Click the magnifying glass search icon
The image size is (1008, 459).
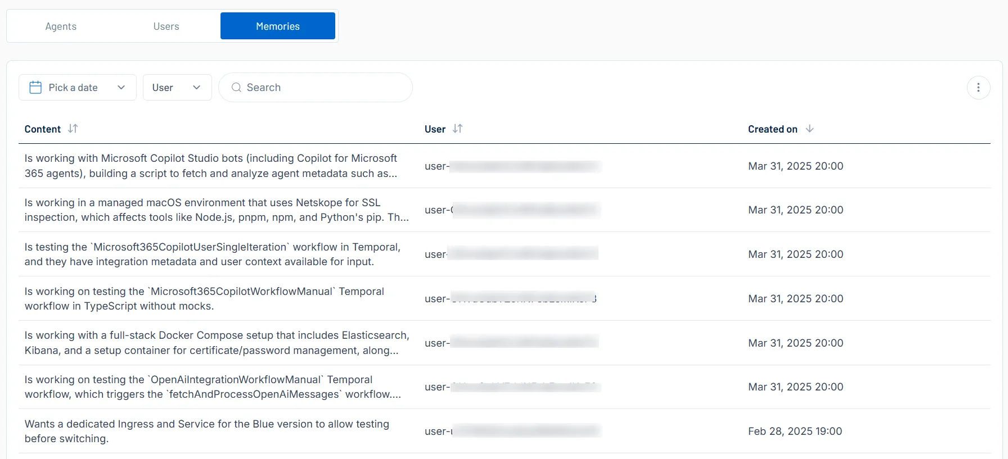pos(236,88)
